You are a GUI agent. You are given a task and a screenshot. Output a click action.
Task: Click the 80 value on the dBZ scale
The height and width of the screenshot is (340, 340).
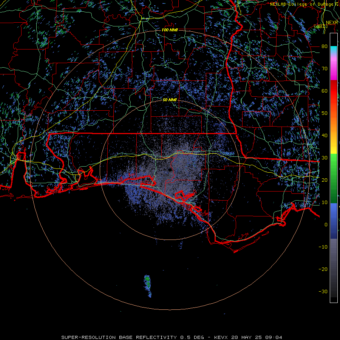tap(325, 46)
